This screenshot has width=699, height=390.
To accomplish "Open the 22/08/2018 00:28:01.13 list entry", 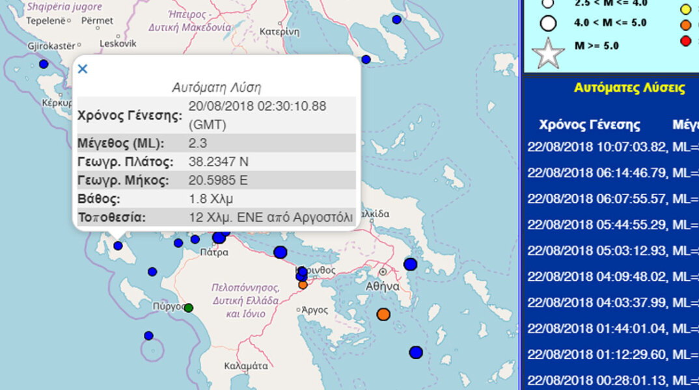I will (x=612, y=380).
